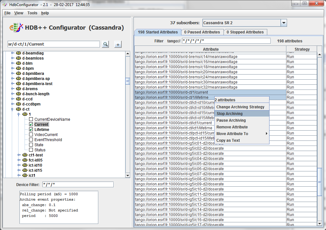Check the EventThreshold attribute checkbox
The height and width of the screenshot is (230, 326).
click(31, 140)
